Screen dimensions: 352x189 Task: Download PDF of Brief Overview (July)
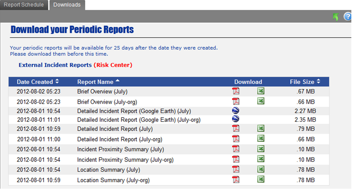[236, 91]
